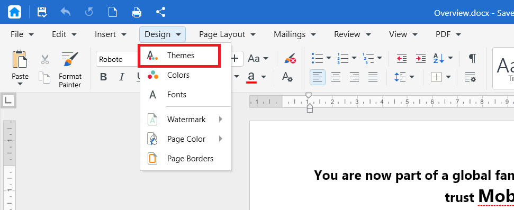Create a new blank document
514x210 pixels.
point(113,12)
